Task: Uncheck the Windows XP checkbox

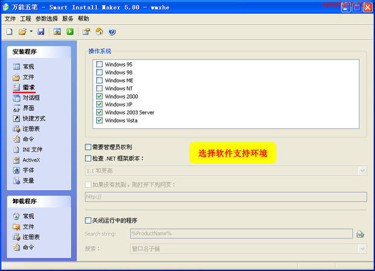Action: (x=99, y=104)
